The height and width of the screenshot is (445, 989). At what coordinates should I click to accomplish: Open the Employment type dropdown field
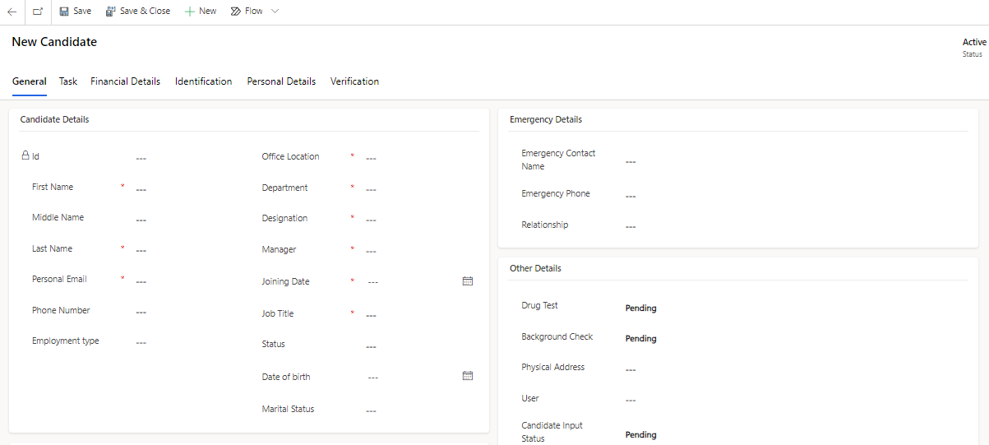pyautogui.click(x=189, y=343)
